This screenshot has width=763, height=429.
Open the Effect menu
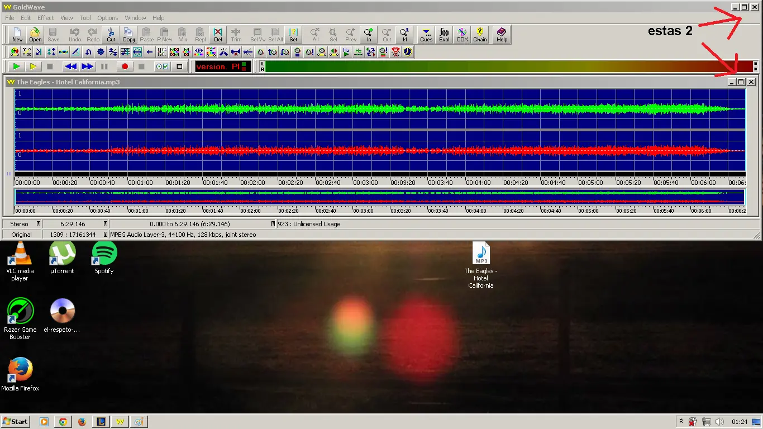pos(46,18)
